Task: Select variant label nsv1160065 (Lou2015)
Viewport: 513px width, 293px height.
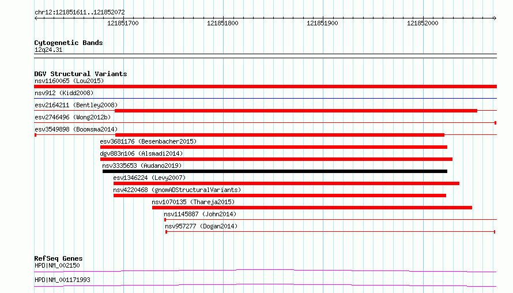Action: [69, 81]
